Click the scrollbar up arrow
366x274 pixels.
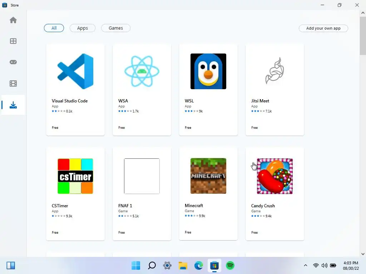[x=363, y=13]
